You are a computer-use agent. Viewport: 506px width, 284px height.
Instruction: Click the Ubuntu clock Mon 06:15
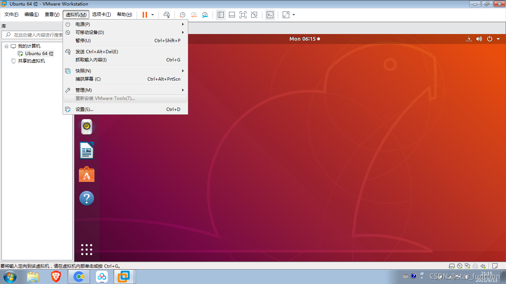coord(302,39)
